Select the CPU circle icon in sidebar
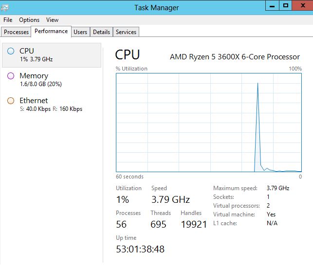313x267 pixels. pos(11,51)
